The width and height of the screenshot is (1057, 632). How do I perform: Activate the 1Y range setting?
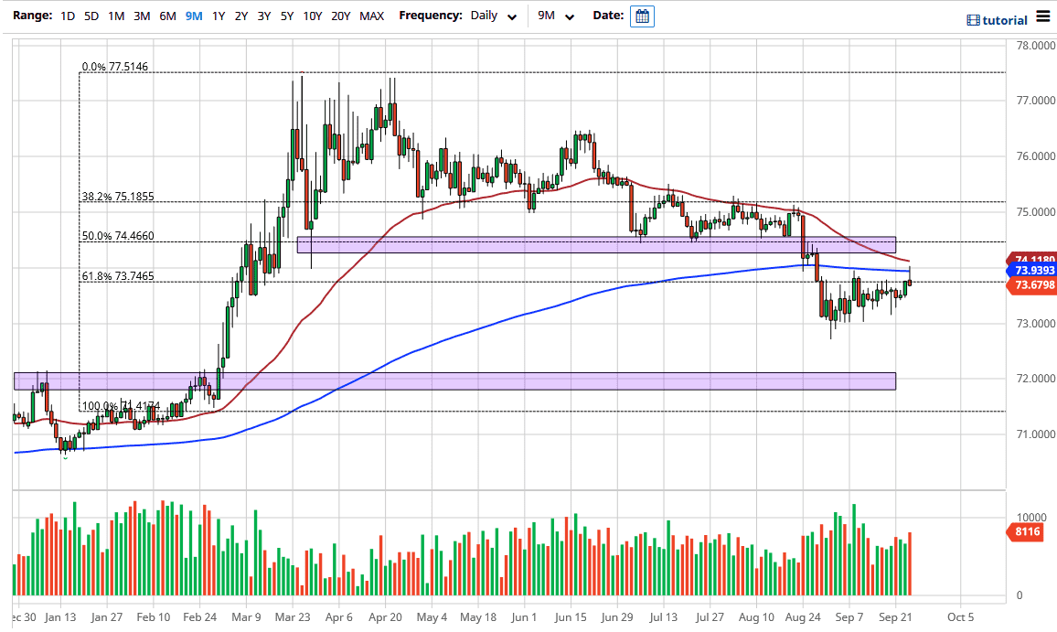tap(218, 16)
